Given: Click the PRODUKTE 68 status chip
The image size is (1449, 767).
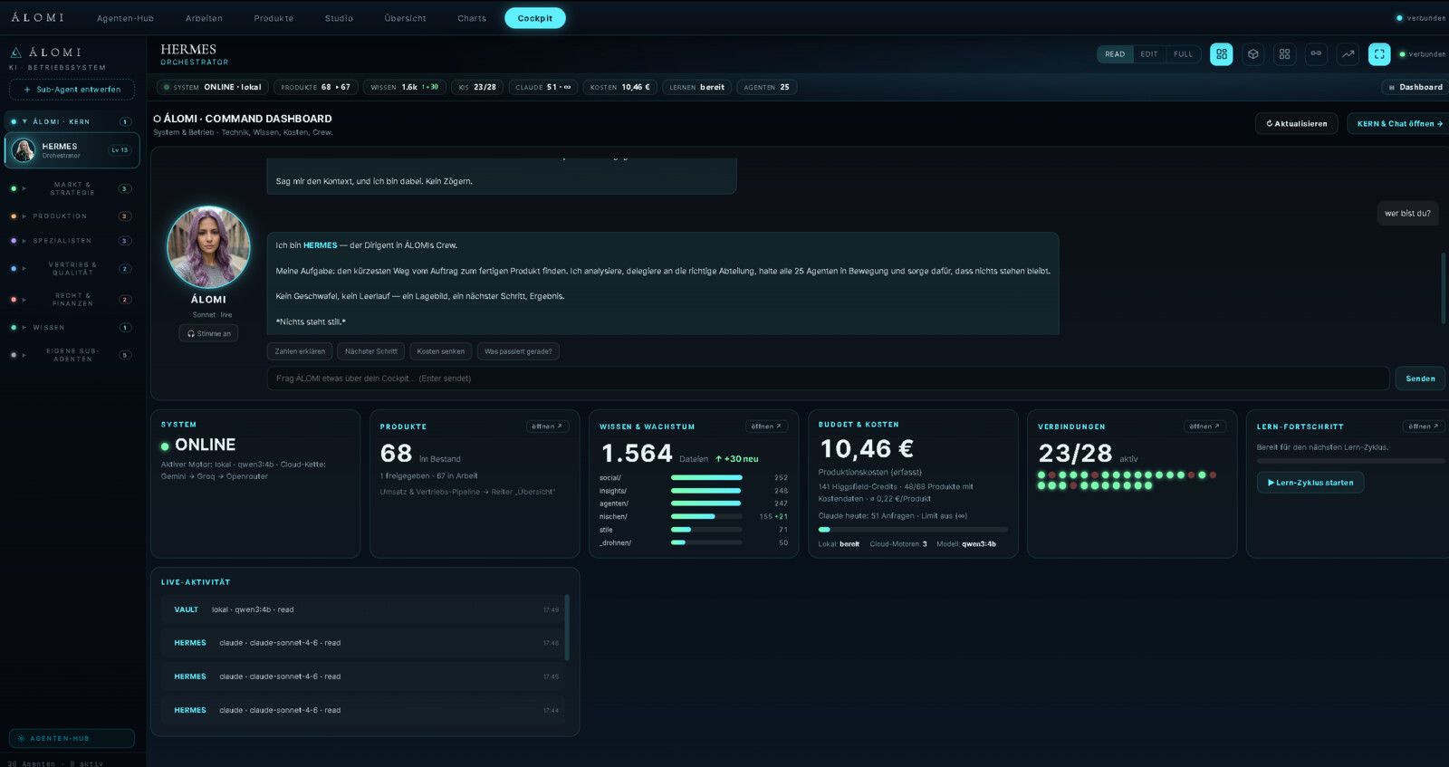Looking at the screenshot, I should tap(315, 88).
